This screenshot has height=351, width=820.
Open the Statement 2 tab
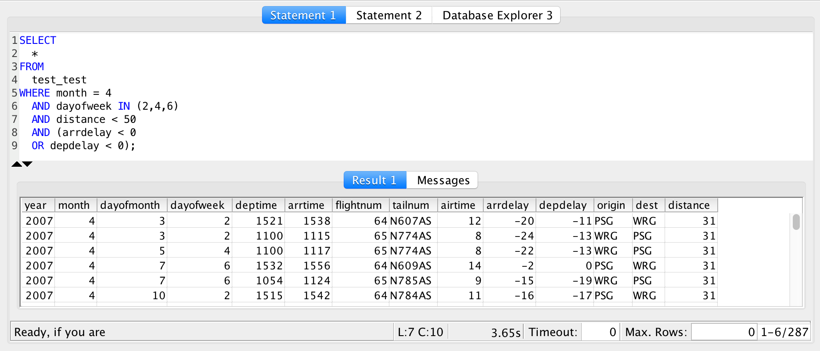pyautogui.click(x=389, y=15)
